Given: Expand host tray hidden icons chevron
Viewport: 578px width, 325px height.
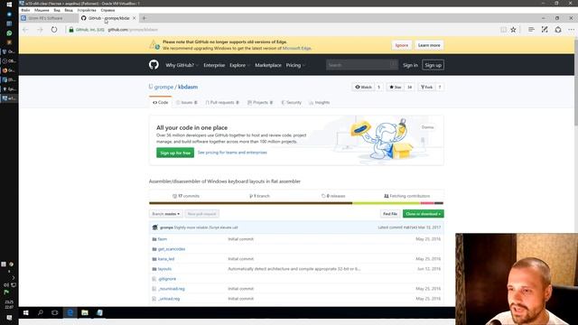Looking at the screenshot, I should 14,277.
